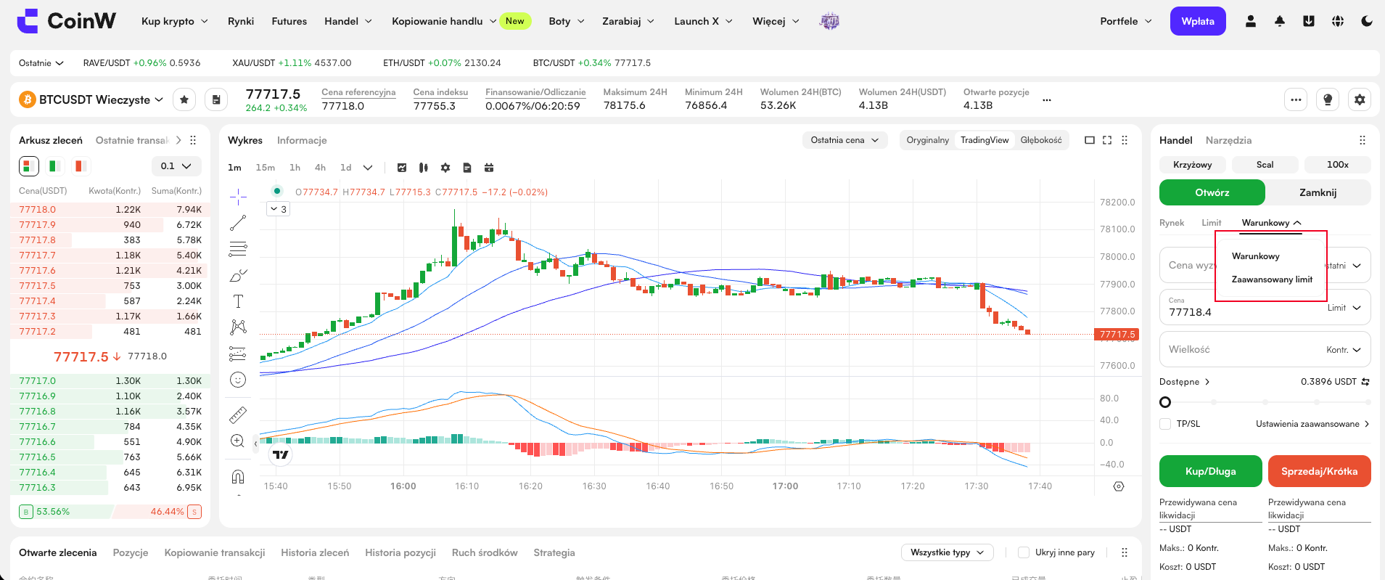Screen dimensions: 1385x580
Task: Show only sell orders in order book
Action: [81, 166]
